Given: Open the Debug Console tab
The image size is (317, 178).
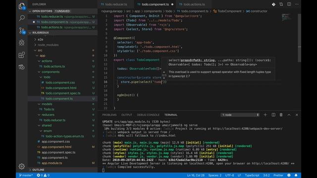Looking at the screenshot, I should [x=148, y=115].
